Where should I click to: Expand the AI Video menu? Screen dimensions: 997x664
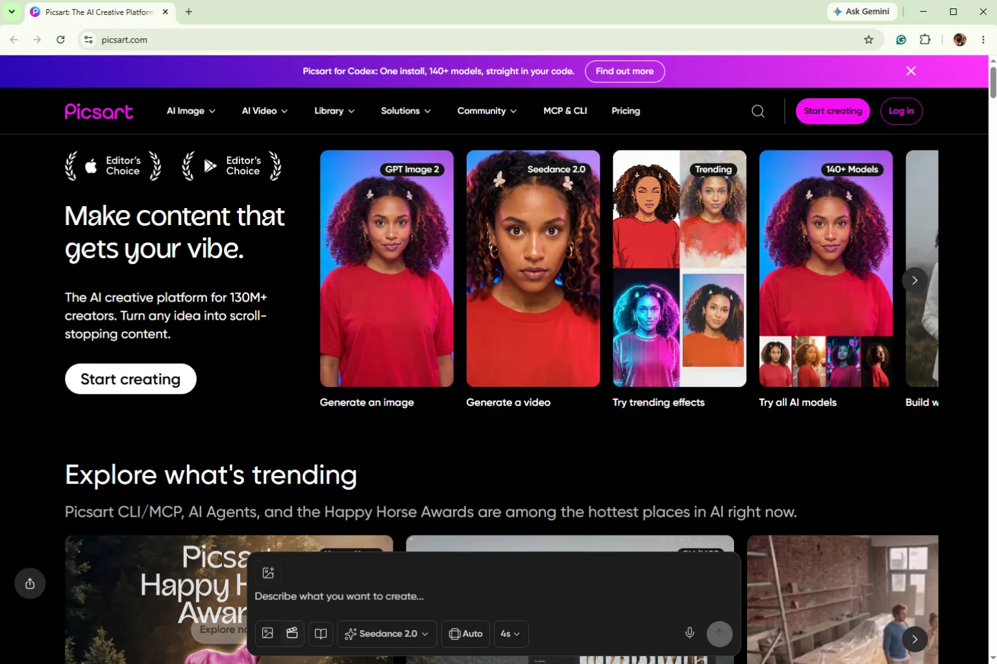[265, 111]
